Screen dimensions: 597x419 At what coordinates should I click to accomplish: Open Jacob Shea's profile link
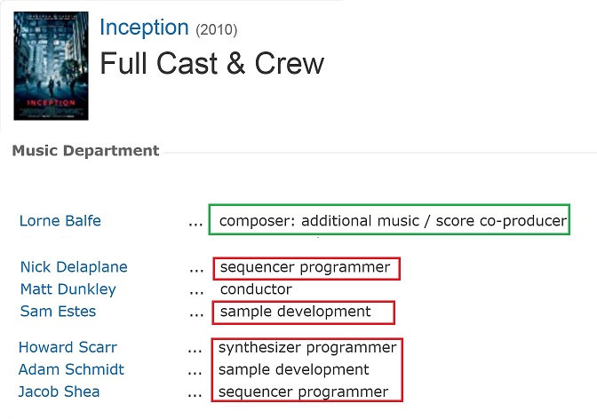[60, 391]
